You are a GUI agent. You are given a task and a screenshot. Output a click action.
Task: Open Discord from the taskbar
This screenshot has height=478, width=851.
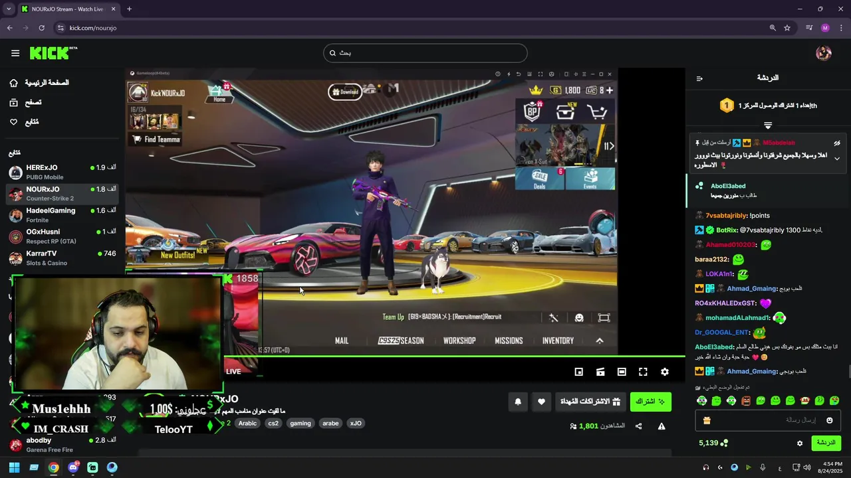pos(73,467)
